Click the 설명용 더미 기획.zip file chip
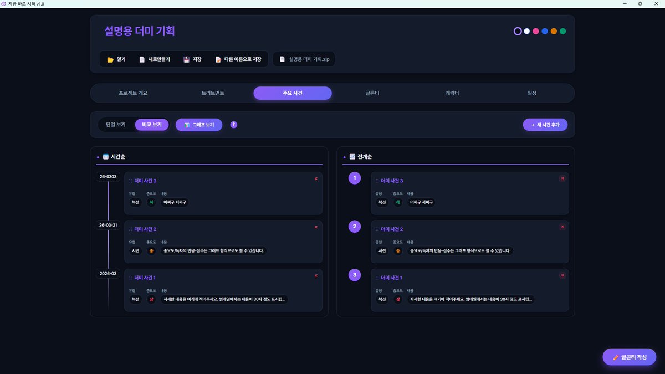The width and height of the screenshot is (665, 374). (304, 59)
